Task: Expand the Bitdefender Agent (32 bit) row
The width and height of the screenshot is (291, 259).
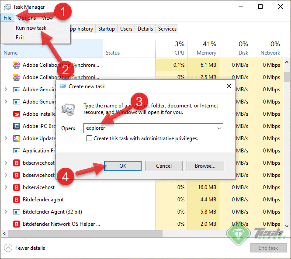Action: pyautogui.click(x=6, y=212)
